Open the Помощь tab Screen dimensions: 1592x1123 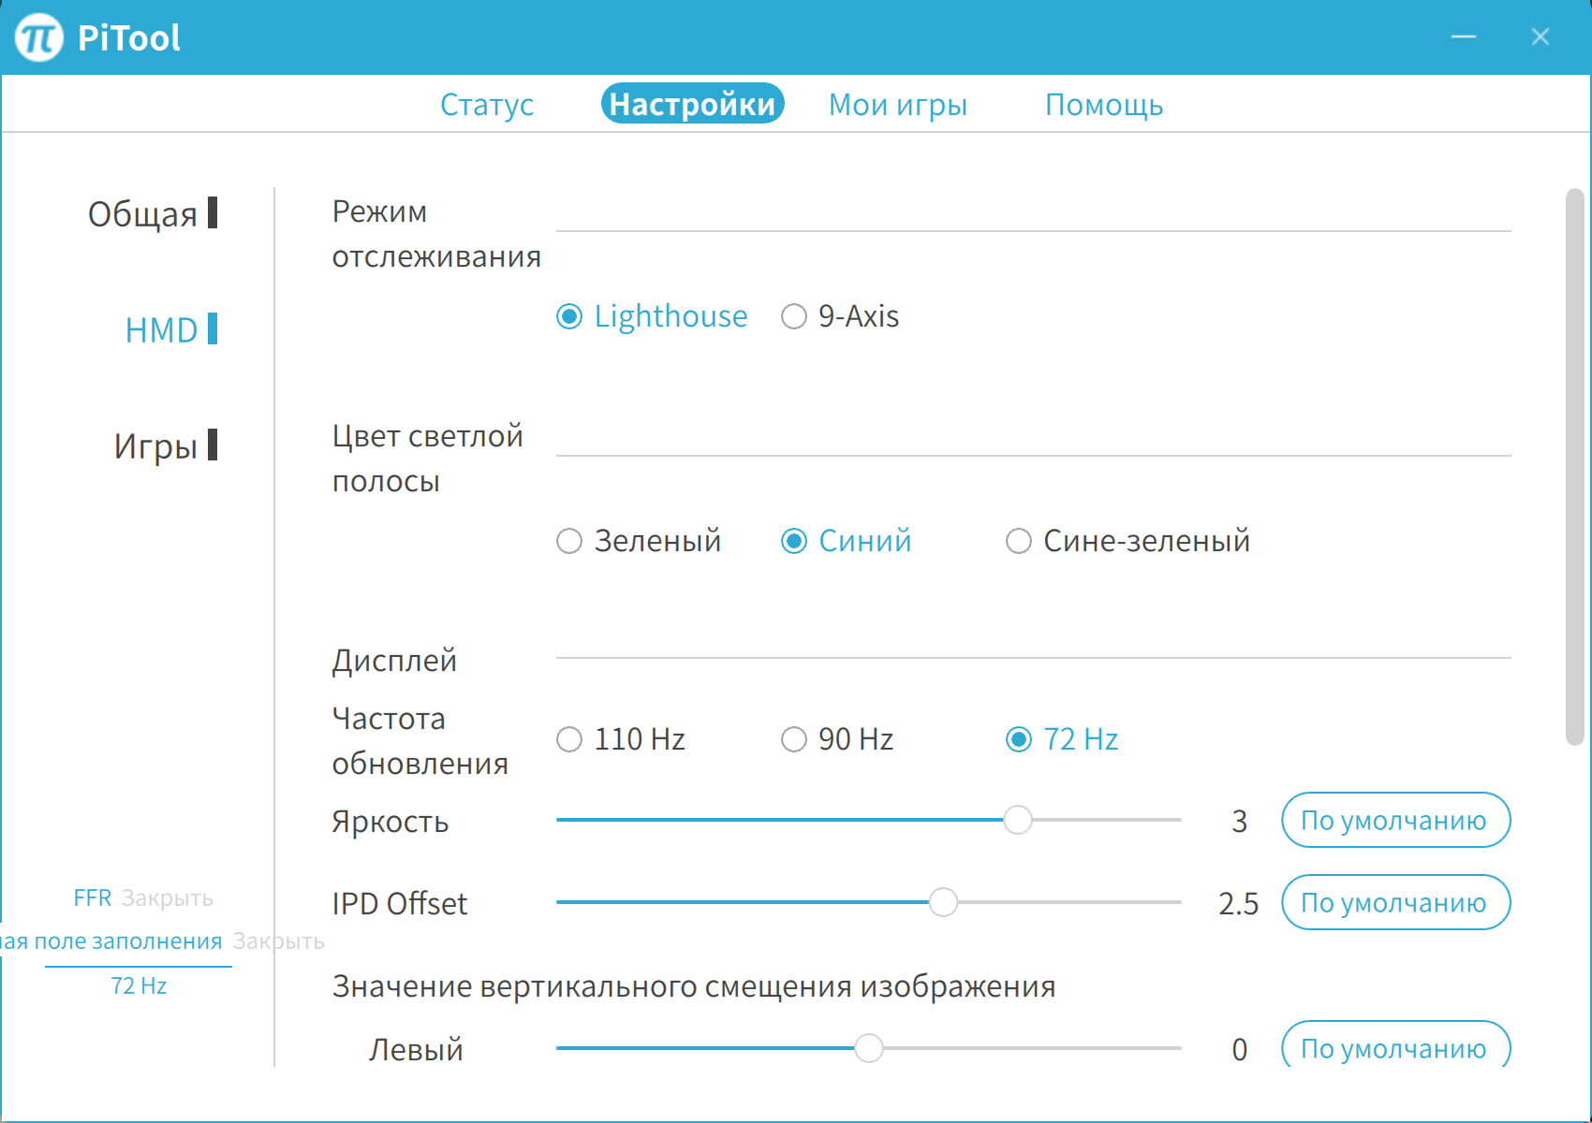(1104, 105)
